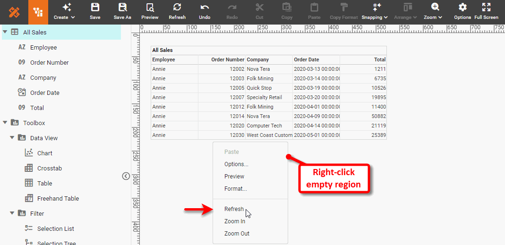Select the Order Date field
This screenshot has height=245, width=505.
pos(44,93)
